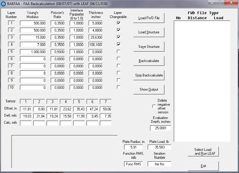This screenshot has width=239, height=173.
Task: Edit sensor 1 deflection 19,03 field
Action: 26,116
